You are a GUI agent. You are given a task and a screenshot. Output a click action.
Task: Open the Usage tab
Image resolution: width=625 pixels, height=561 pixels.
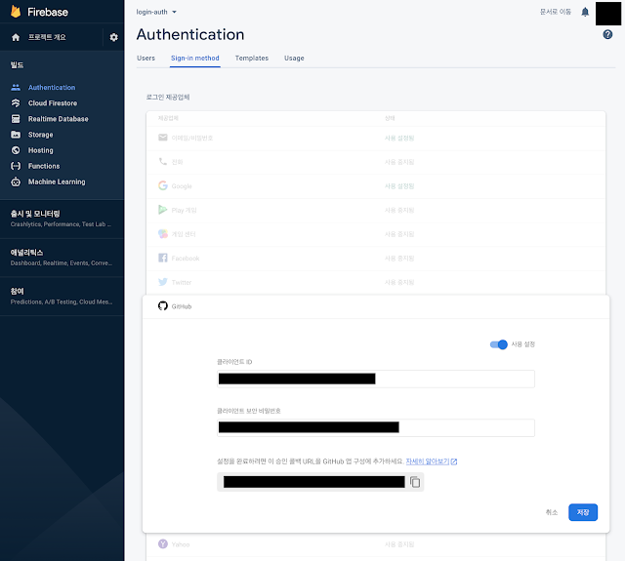[294, 59]
